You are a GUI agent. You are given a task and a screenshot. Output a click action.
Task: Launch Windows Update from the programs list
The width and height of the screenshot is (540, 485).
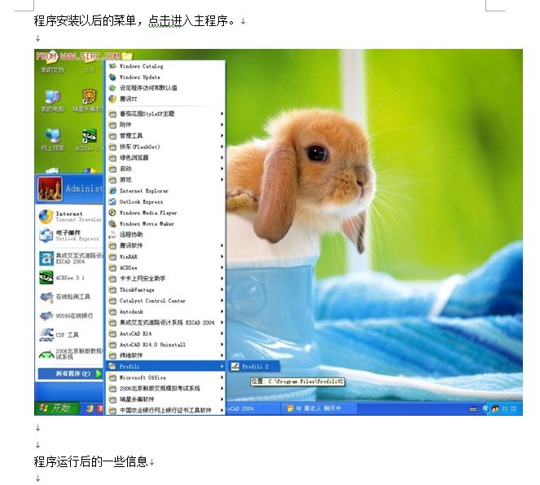[x=165, y=77]
